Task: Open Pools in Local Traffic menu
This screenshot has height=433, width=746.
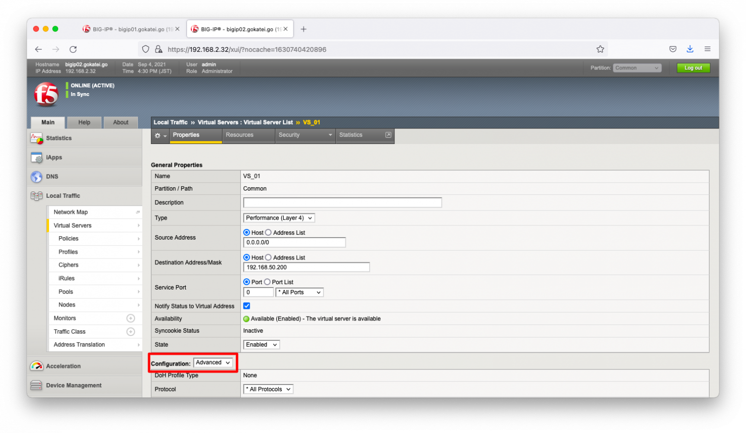Action: (66, 292)
